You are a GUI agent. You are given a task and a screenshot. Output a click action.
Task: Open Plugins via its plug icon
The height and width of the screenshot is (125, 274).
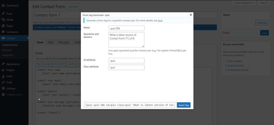3,70
